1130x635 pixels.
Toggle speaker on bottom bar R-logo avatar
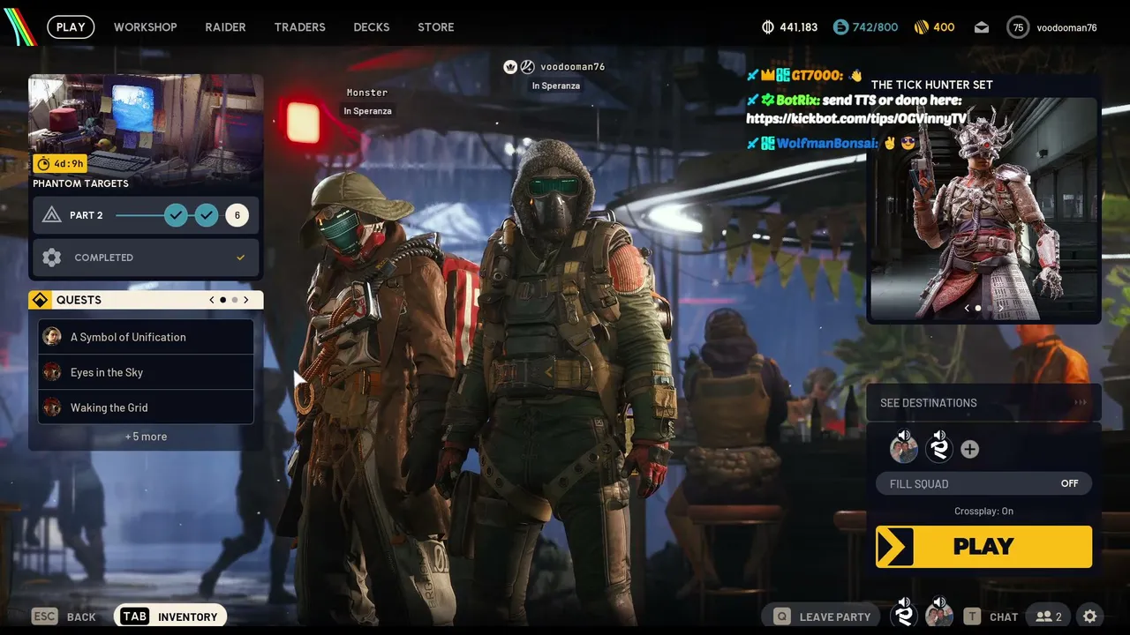[905, 602]
